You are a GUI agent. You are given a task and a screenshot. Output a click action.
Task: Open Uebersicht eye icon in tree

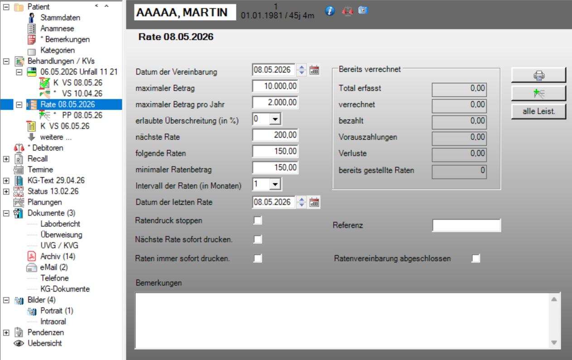click(x=19, y=343)
